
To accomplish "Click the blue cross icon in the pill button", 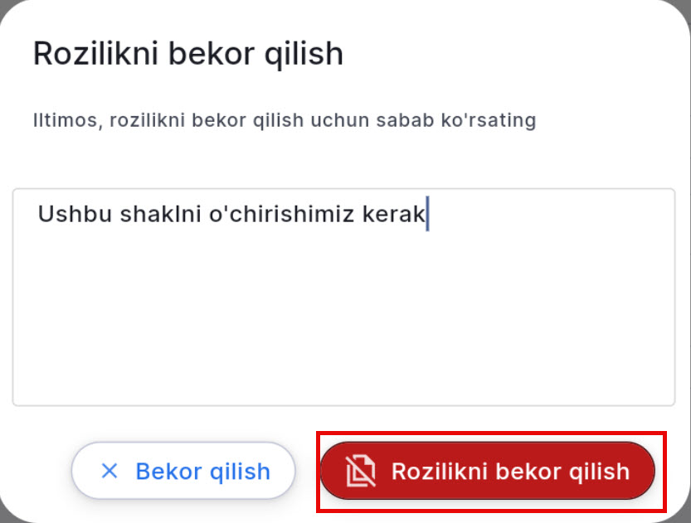I will 109,471.
